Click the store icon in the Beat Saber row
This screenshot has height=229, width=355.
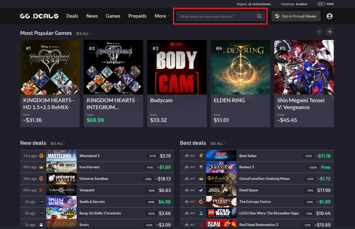[x=201, y=156]
